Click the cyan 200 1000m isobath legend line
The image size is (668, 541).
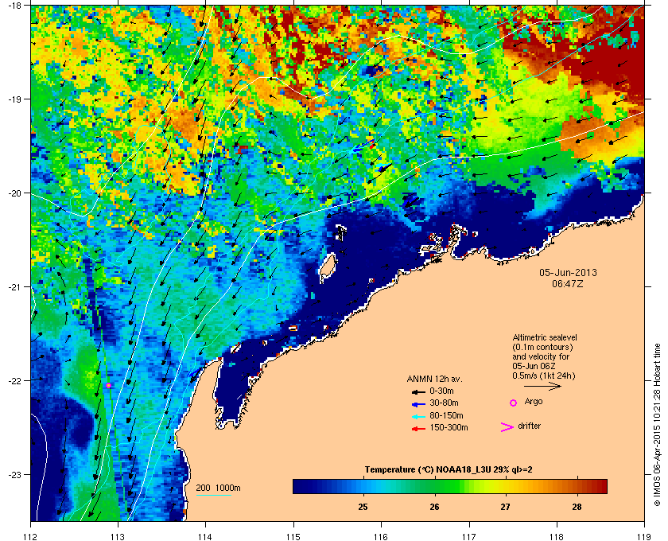(x=213, y=495)
